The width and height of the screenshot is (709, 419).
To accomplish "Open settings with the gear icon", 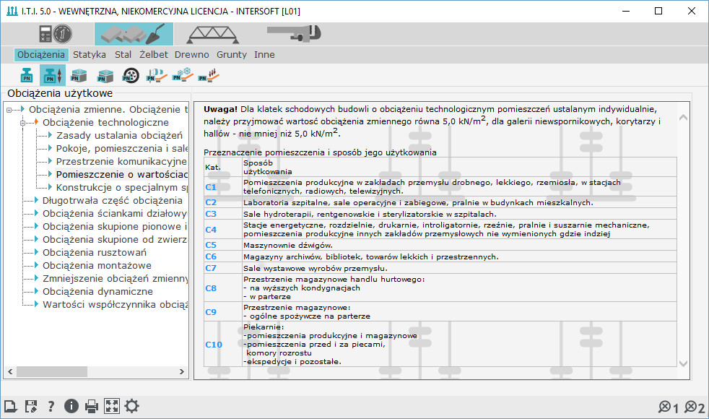I will click(x=131, y=406).
